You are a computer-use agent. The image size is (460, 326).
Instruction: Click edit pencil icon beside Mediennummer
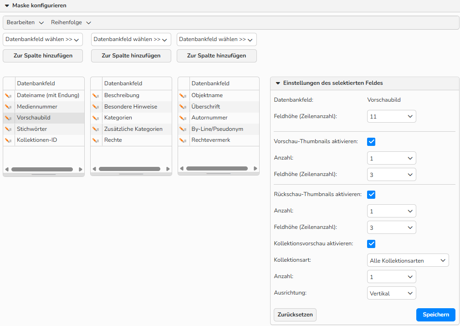pyautogui.click(x=8, y=107)
